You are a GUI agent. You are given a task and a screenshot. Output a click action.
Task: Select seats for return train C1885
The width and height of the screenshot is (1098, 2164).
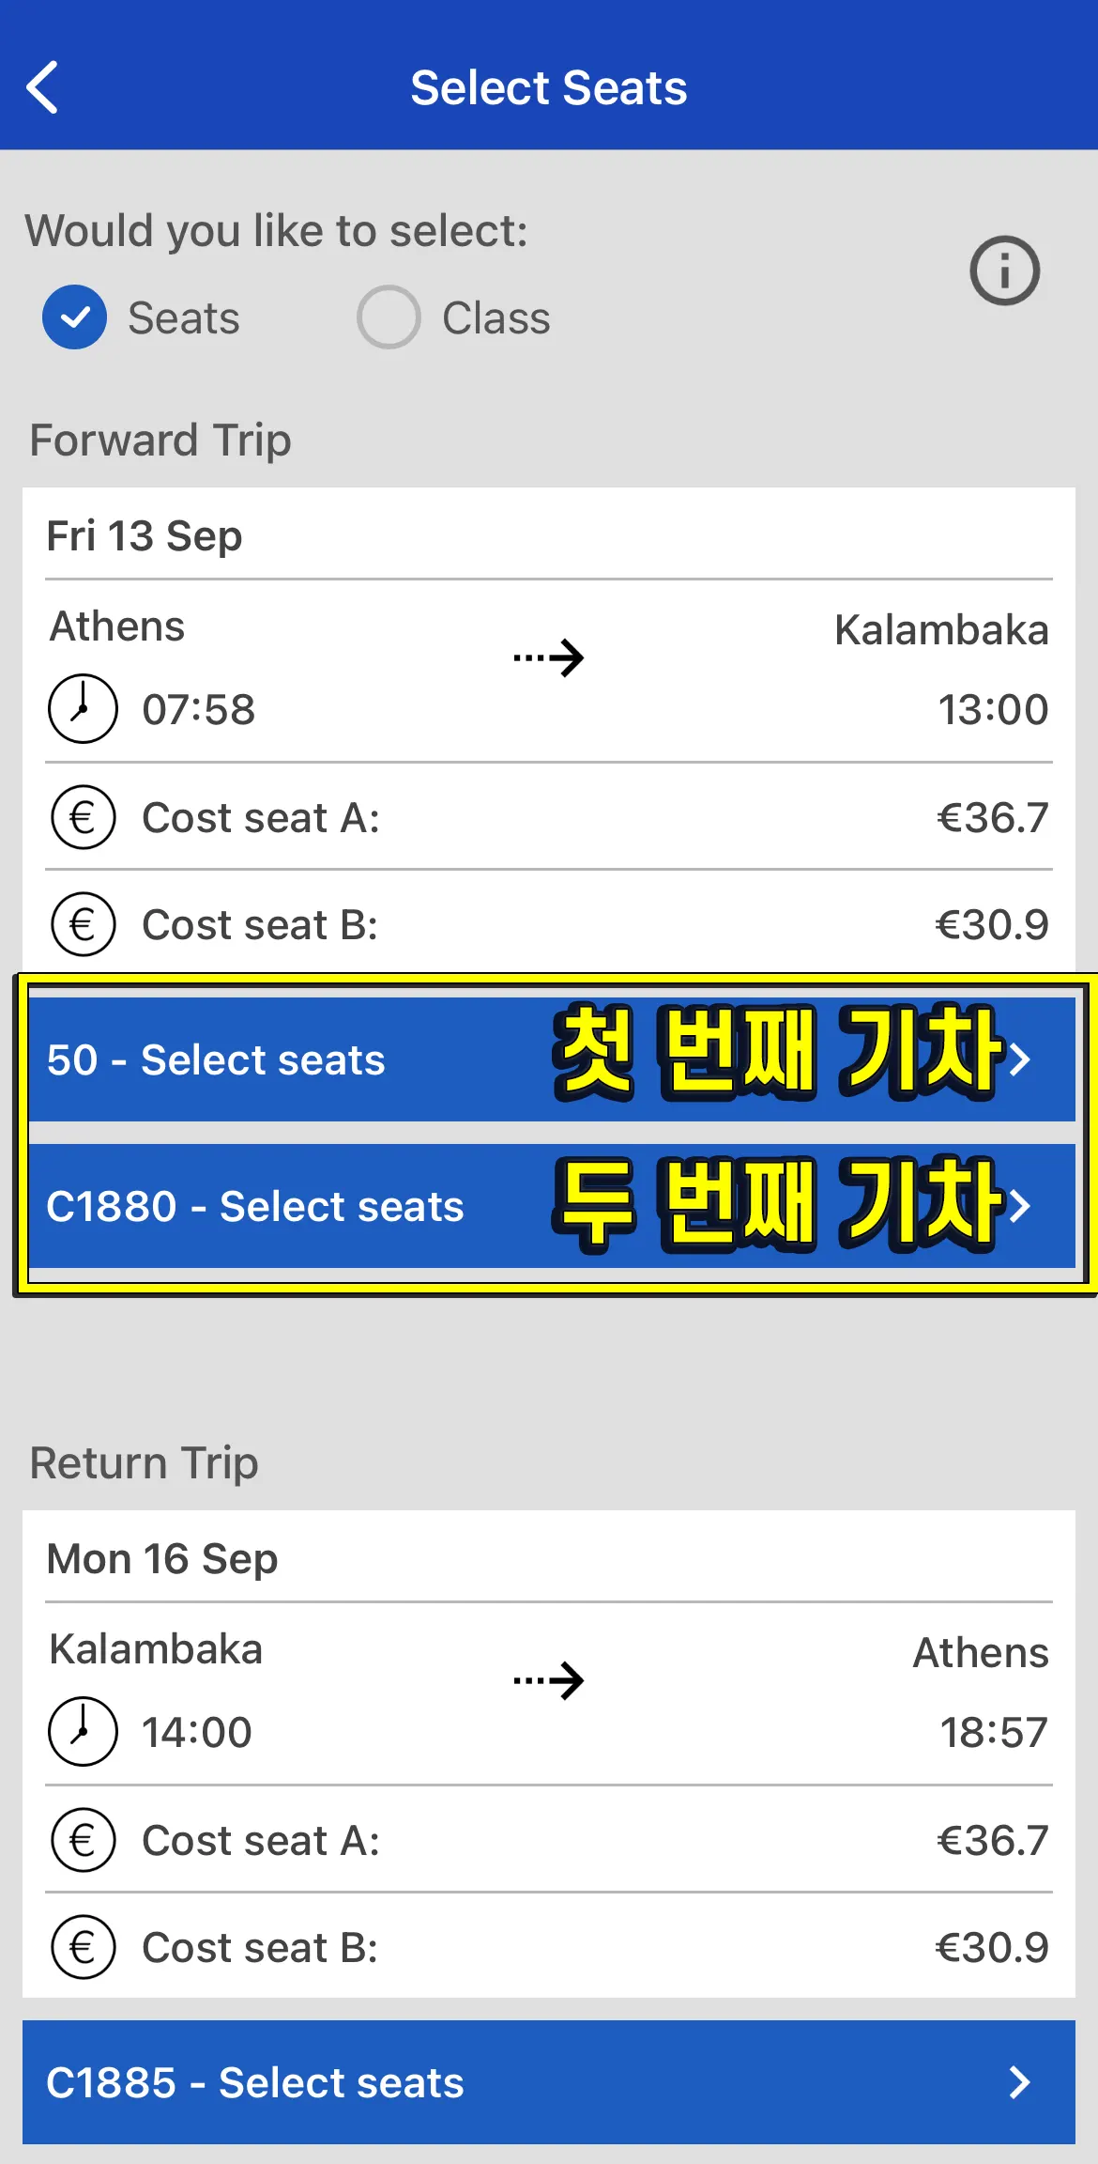(x=255, y=2082)
